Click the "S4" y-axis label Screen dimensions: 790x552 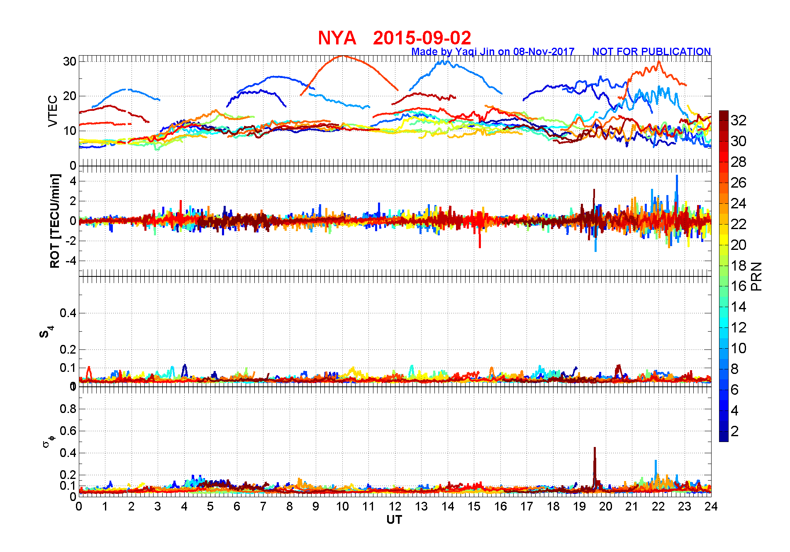click(46, 332)
